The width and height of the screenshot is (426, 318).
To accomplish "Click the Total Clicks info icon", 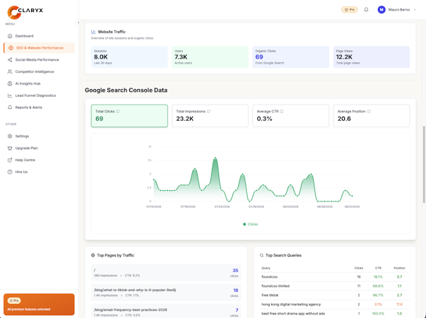I will [x=118, y=112].
